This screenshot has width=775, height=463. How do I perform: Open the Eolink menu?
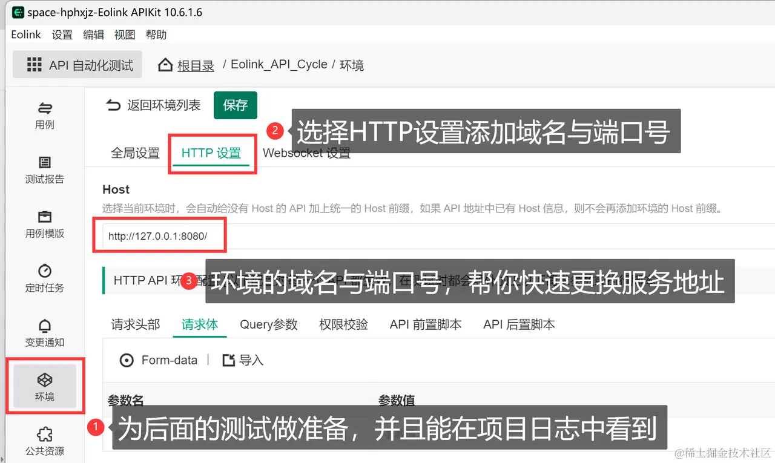click(26, 34)
